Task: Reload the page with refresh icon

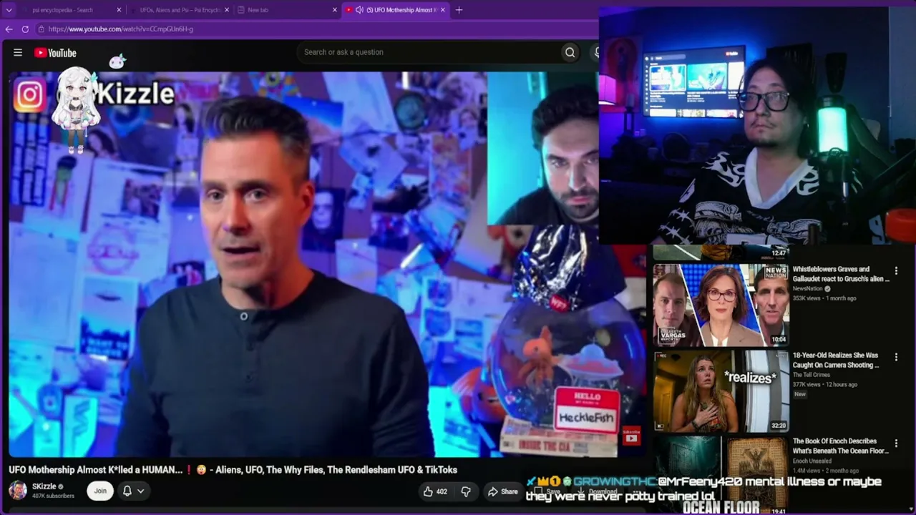Action: point(25,29)
